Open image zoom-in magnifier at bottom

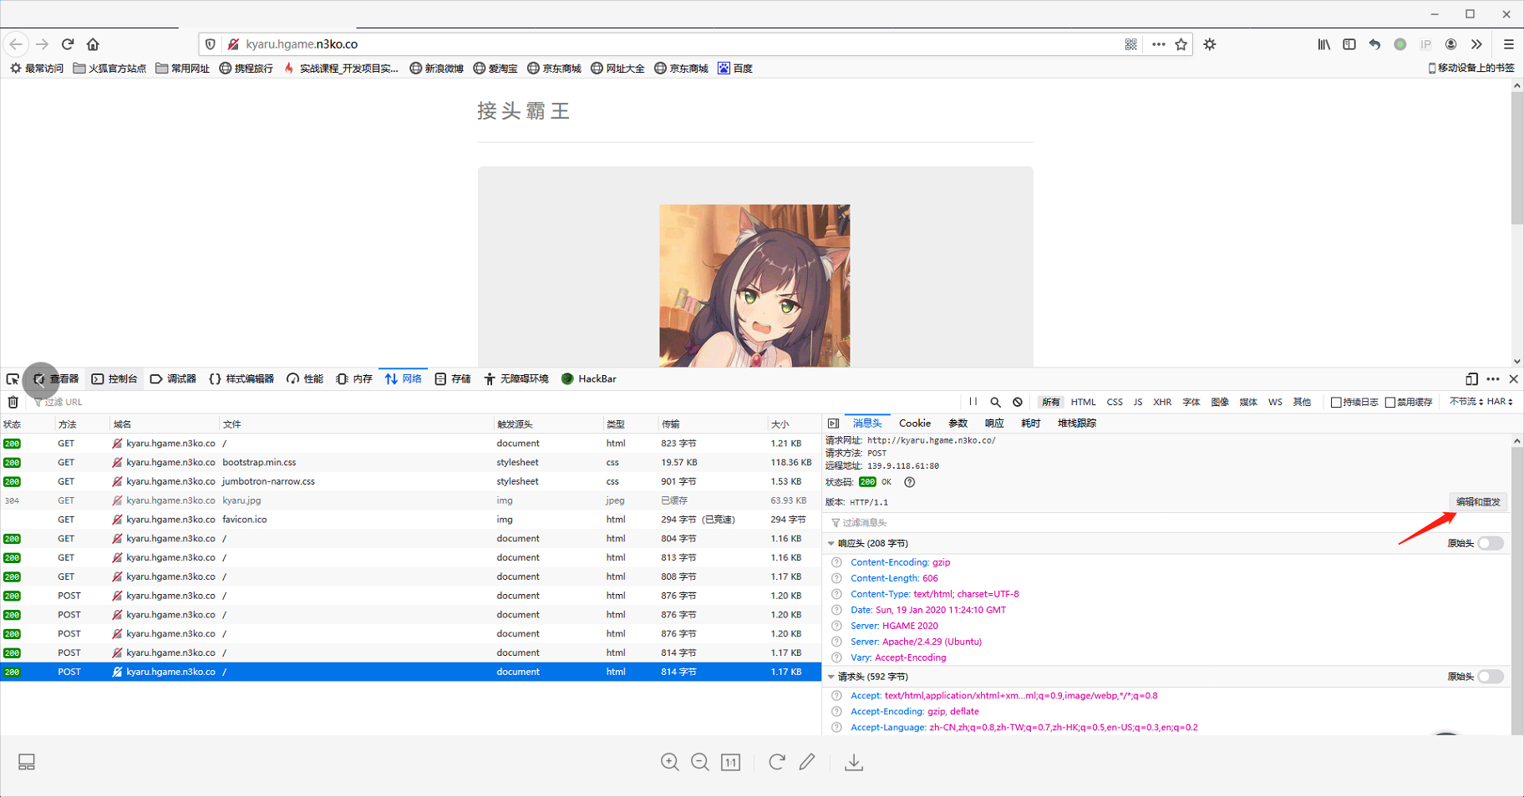coord(670,762)
